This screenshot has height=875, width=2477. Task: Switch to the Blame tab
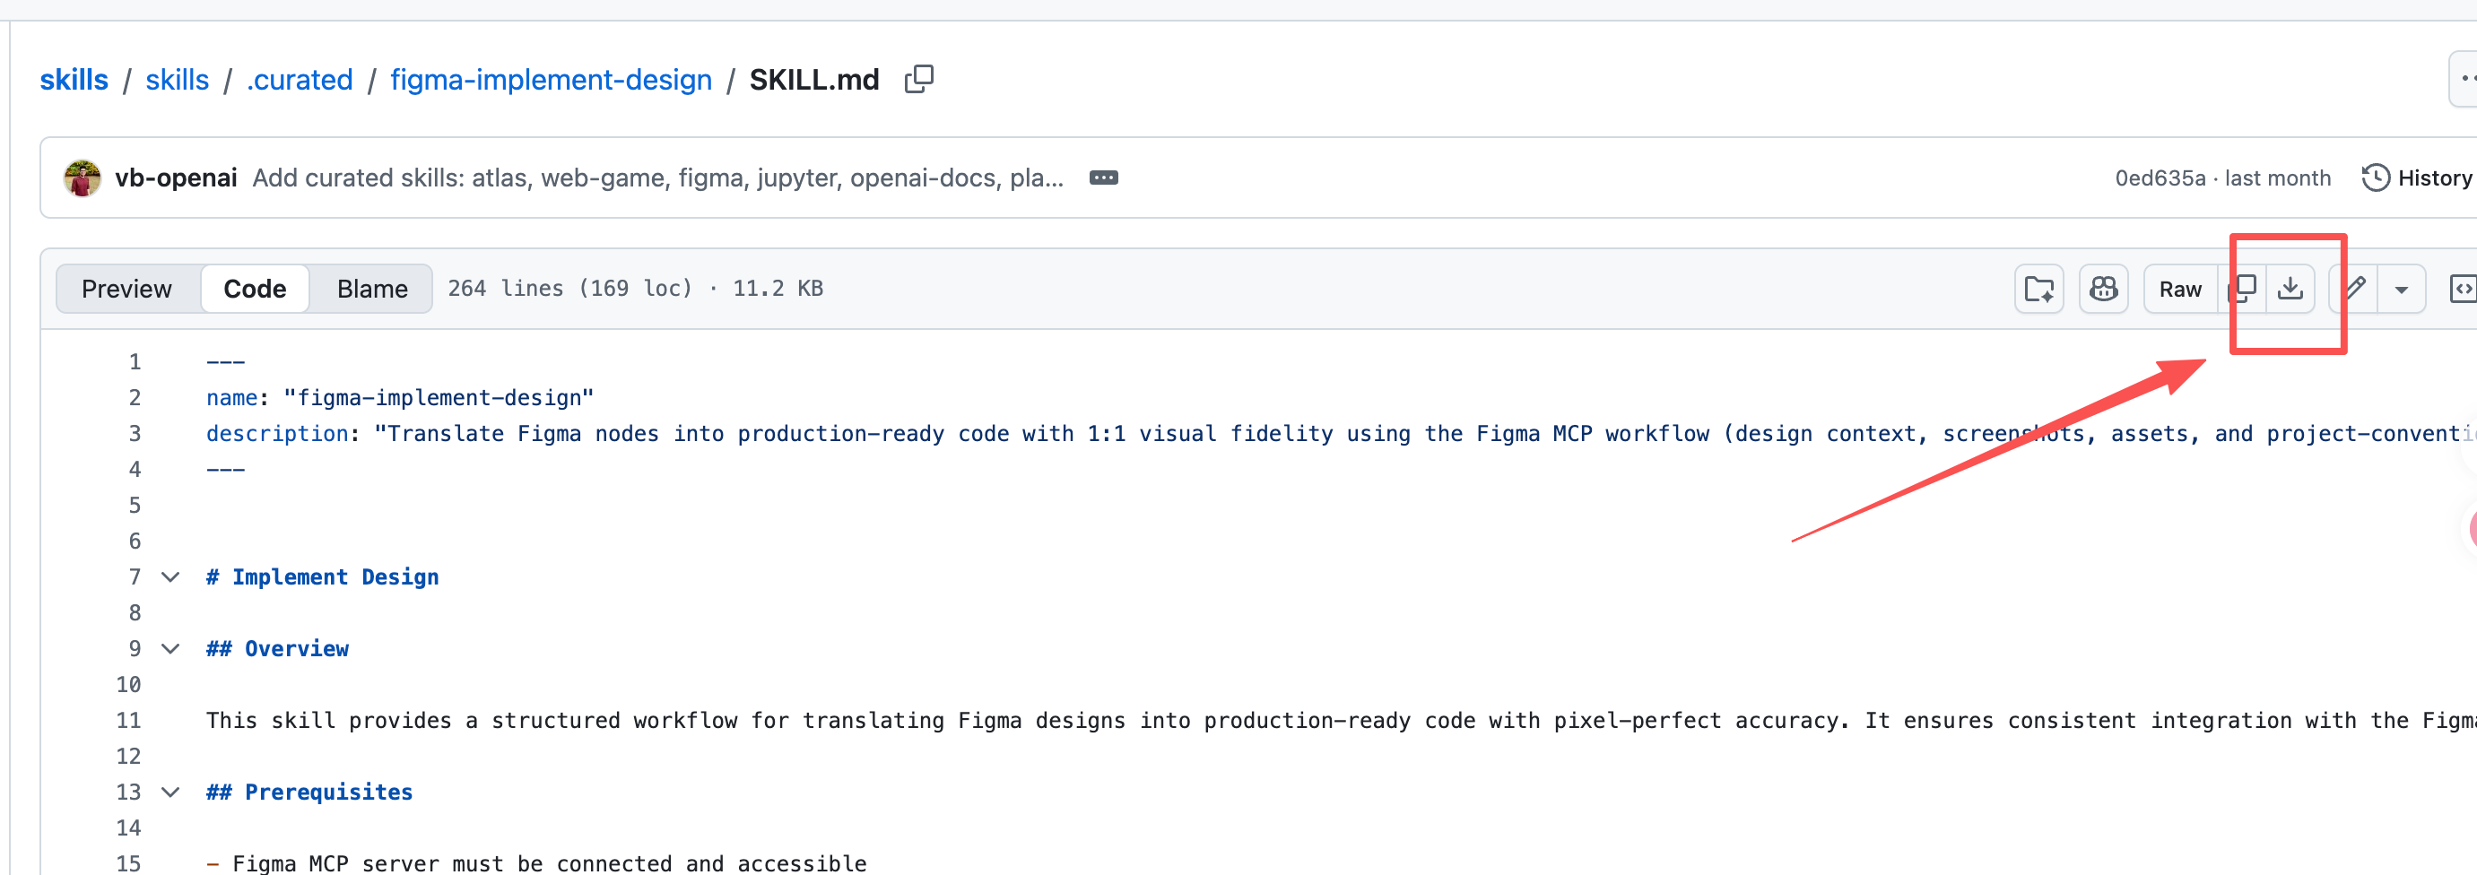click(x=372, y=289)
